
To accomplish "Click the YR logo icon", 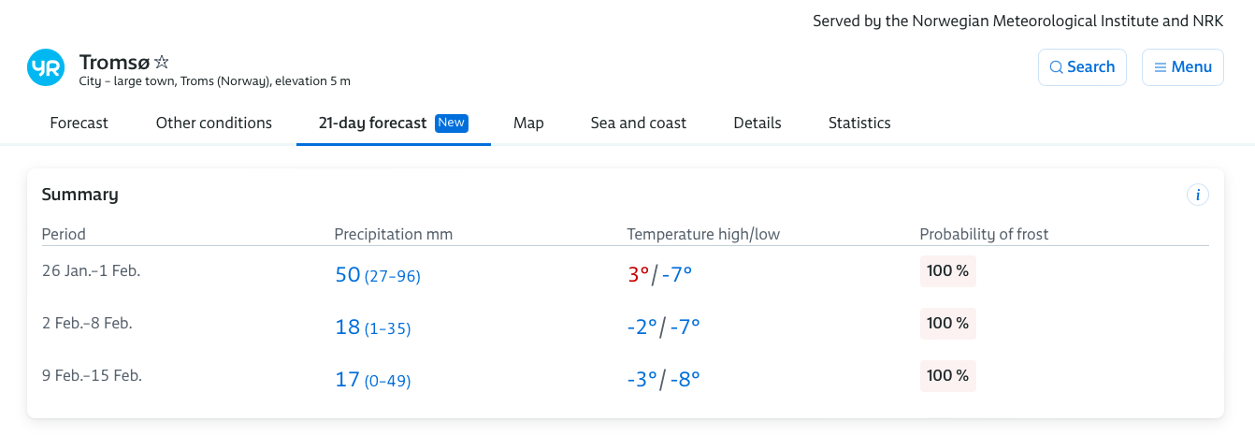I will (46, 67).
